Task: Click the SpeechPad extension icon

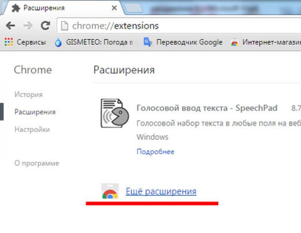Action: [115, 113]
